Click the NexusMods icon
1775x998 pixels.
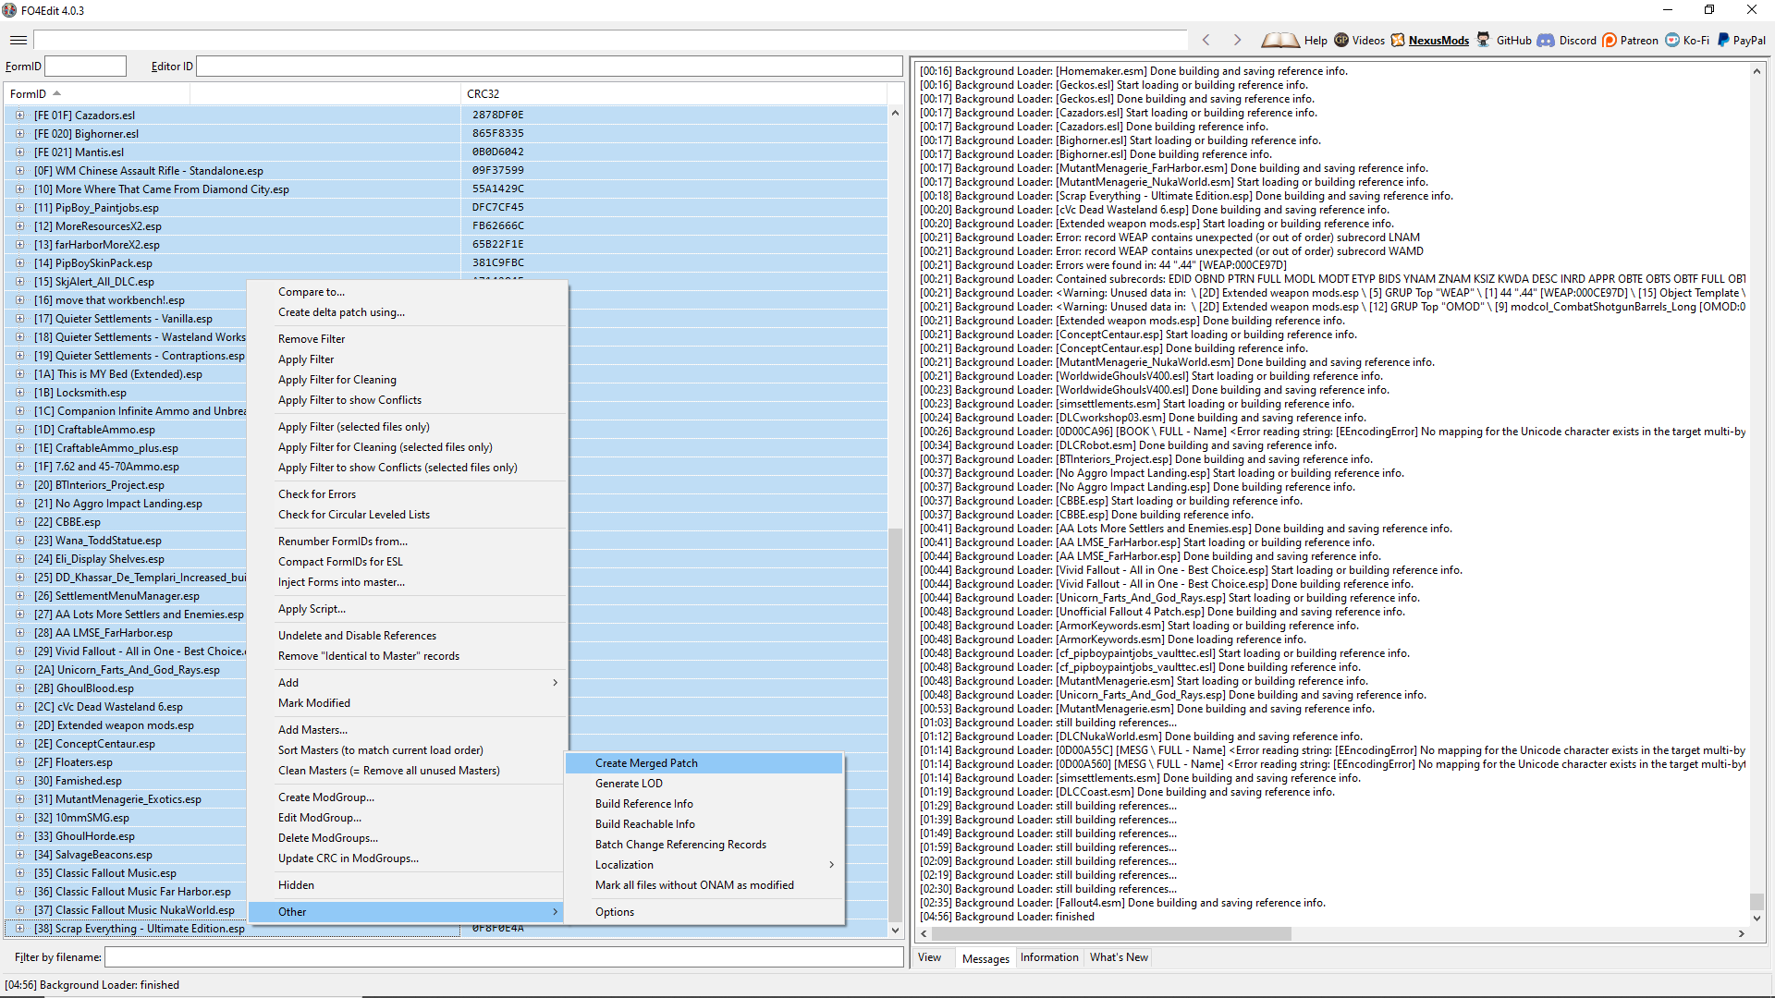click(1398, 40)
